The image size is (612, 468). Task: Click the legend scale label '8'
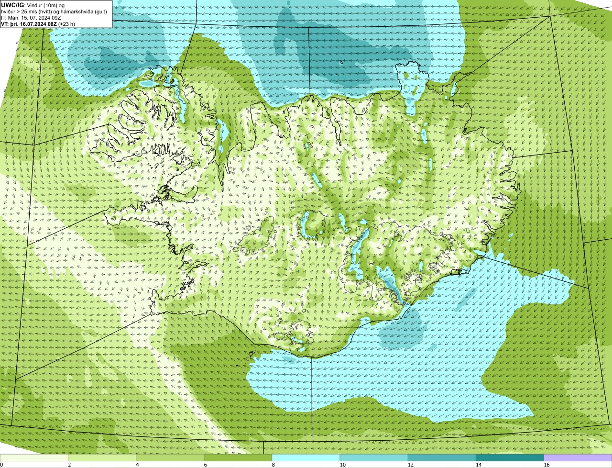pos(273,465)
